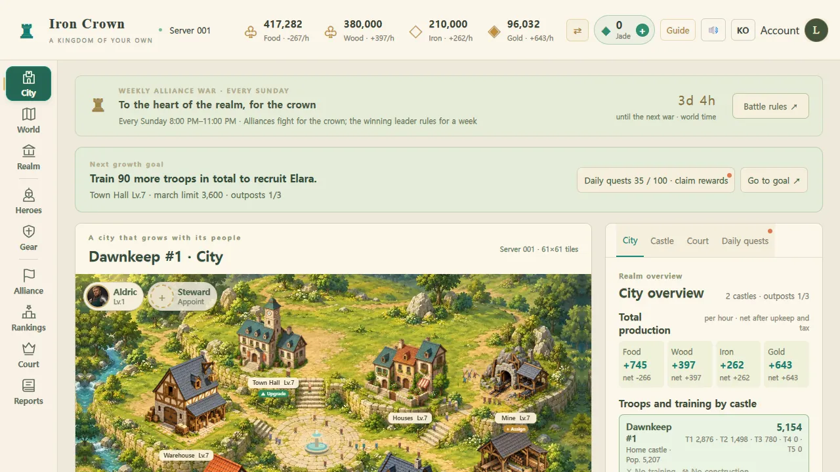This screenshot has height=472, width=840.
Task: Click Go to goal
Action: point(774,180)
